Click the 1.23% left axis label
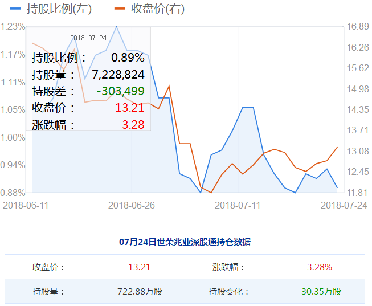This screenshot has width=372, height=306. [x=13, y=27]
